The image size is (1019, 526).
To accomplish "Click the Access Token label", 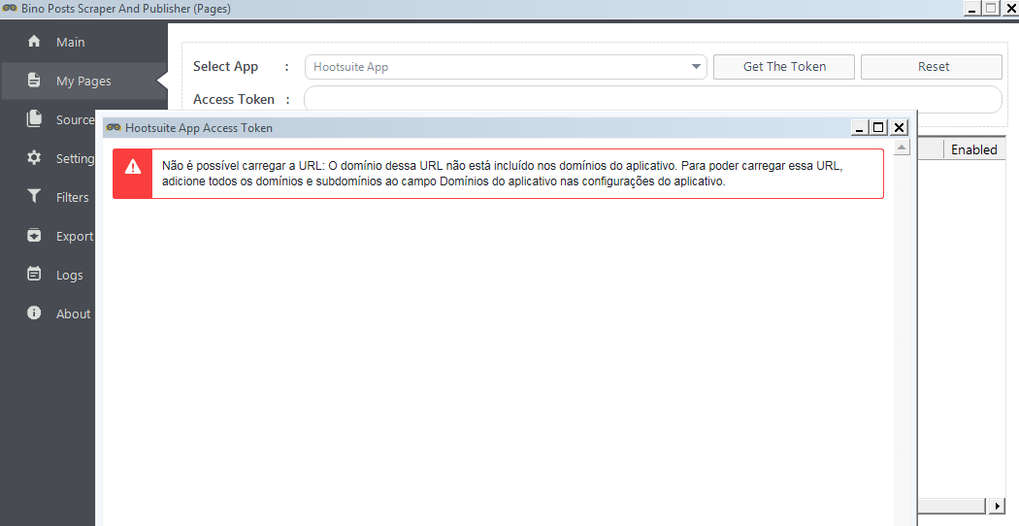I will [x=234, y=100].
